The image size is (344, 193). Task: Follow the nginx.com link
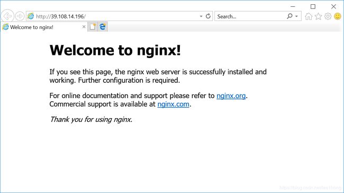point(173,104)
